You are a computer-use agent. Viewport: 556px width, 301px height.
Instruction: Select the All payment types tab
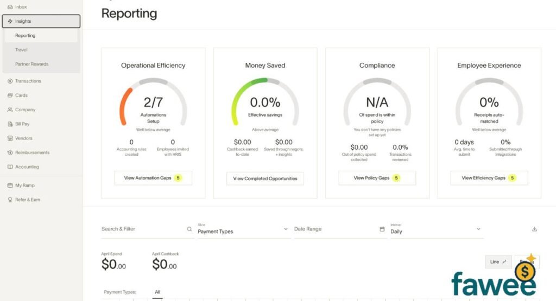click(x=157, y=292)
